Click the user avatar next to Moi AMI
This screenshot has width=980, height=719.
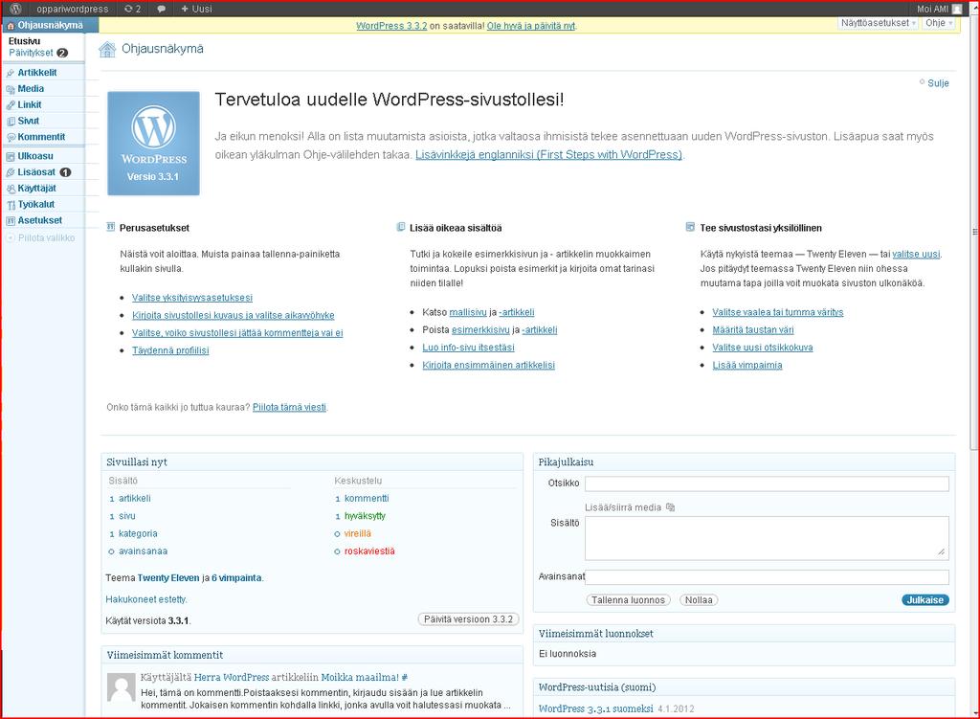point(957,9)
